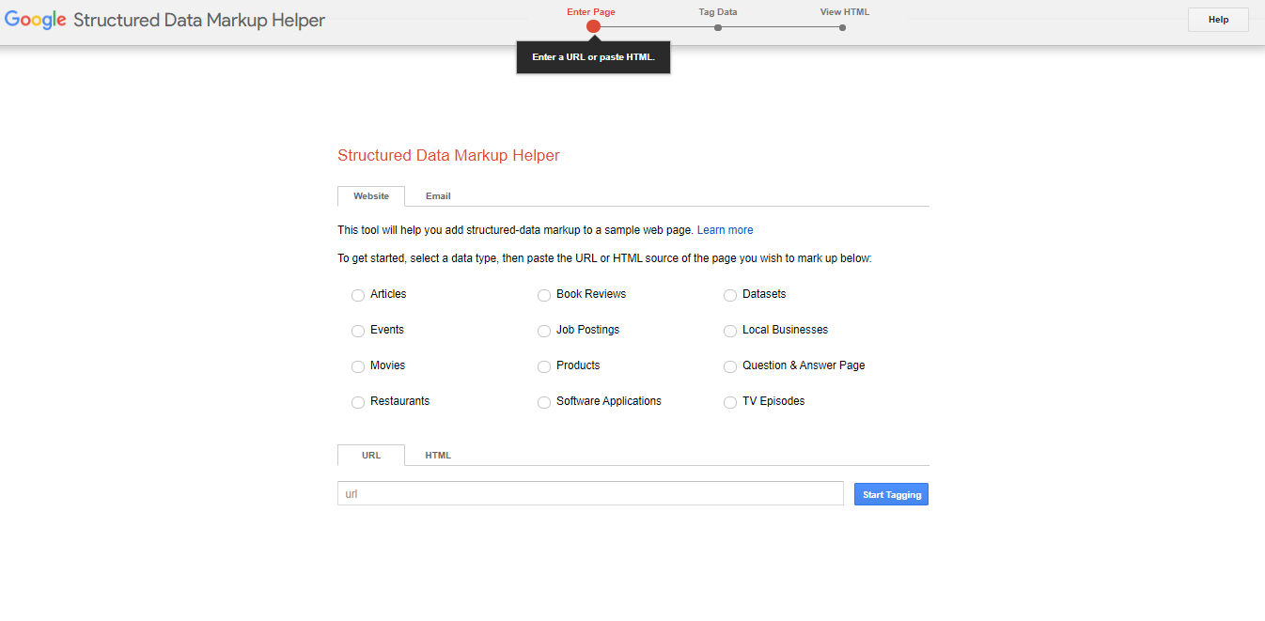Select the Book Reviews radio button

(544, 295)
